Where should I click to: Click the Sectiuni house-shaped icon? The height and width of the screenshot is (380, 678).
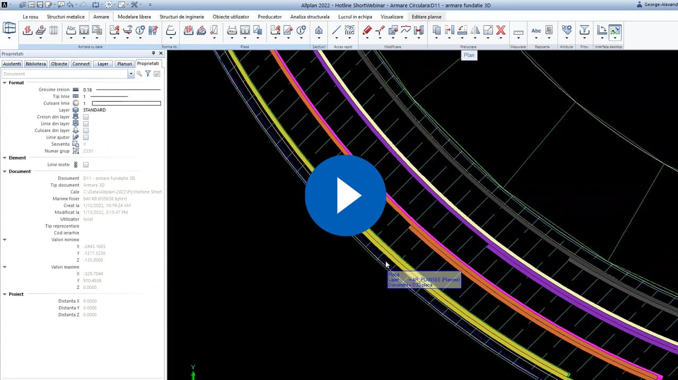tap(319, 31)
